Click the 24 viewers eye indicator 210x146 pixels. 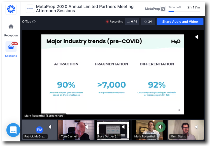pyautogui.click(x=148, y=22)
